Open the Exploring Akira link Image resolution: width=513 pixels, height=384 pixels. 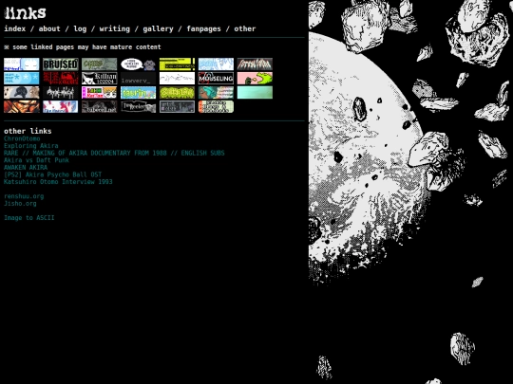(x=31, y=146)
